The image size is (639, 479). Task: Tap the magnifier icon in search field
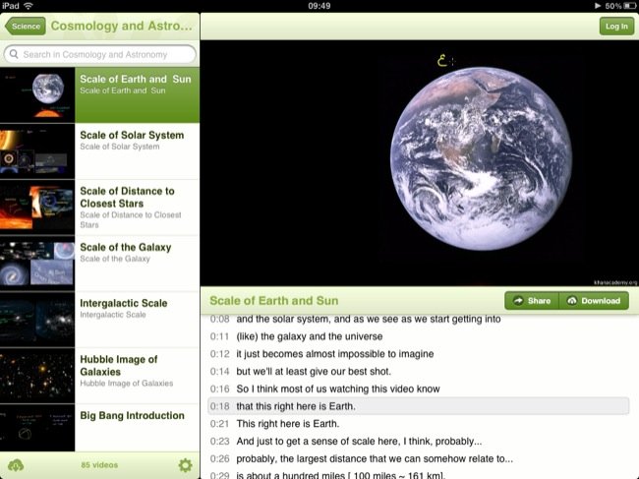[x=14, y=55]
